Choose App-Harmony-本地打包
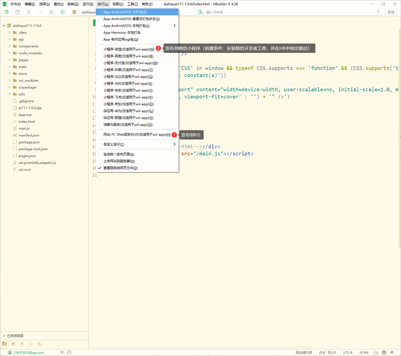Viewport: 401px width, 356px height. [x=137, y=33]
